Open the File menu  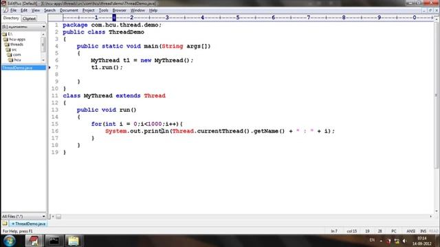[x=13, y=10]
